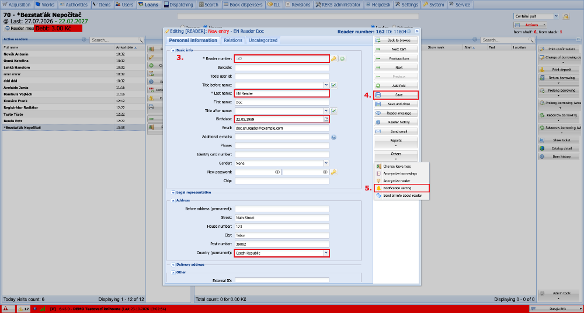Click the help icon beside Additional e-mails
Image resolution: width=584 pixels, height=313 pixels.
333,137
